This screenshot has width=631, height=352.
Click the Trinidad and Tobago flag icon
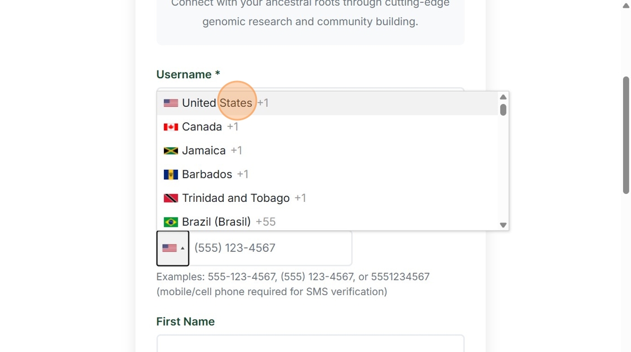click(171, 198)
